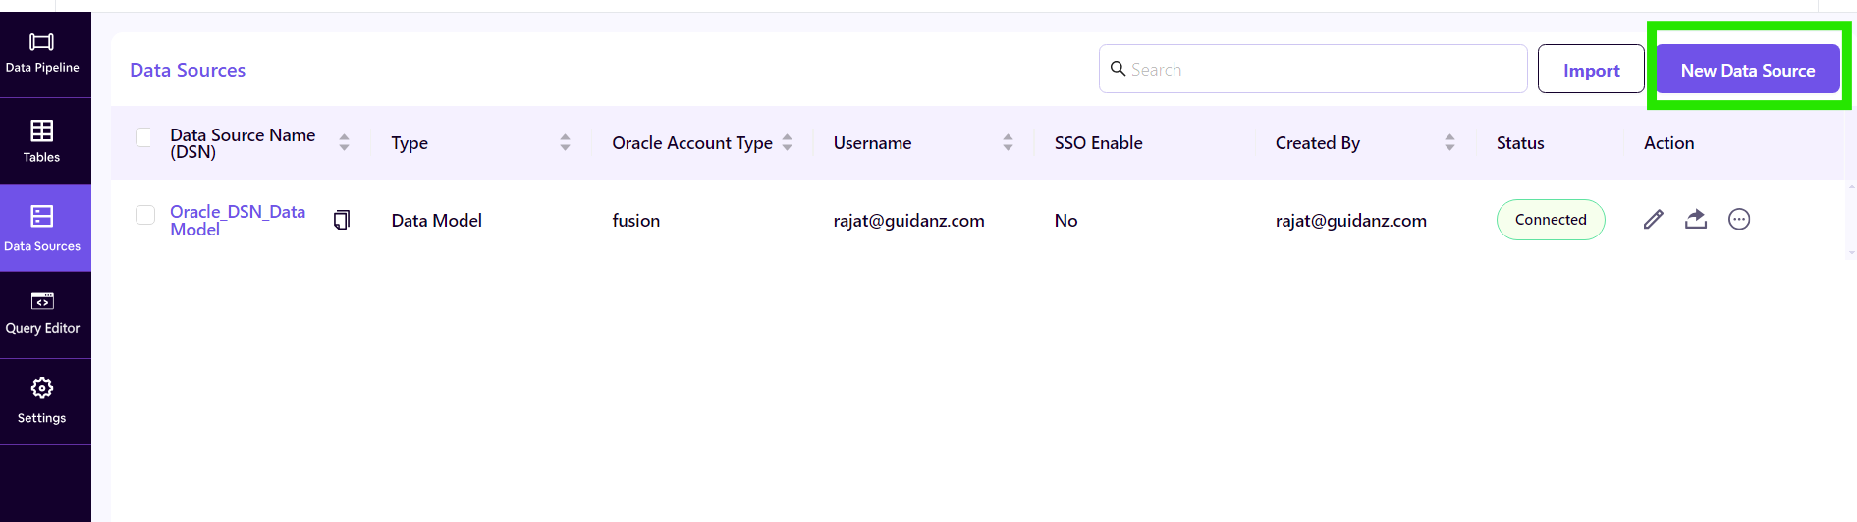This screenshot has height=522, width=1857.
Task: Edit the Oracle_DSN_Data Model data source
Action: click(1654, 219)
